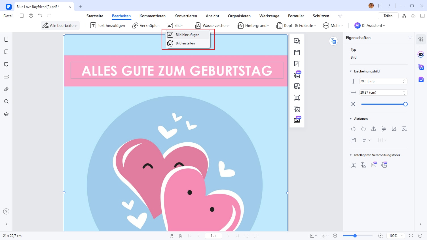
Task: Click the save image icon in floating toolbar
Action: click(x=297, y=52)
